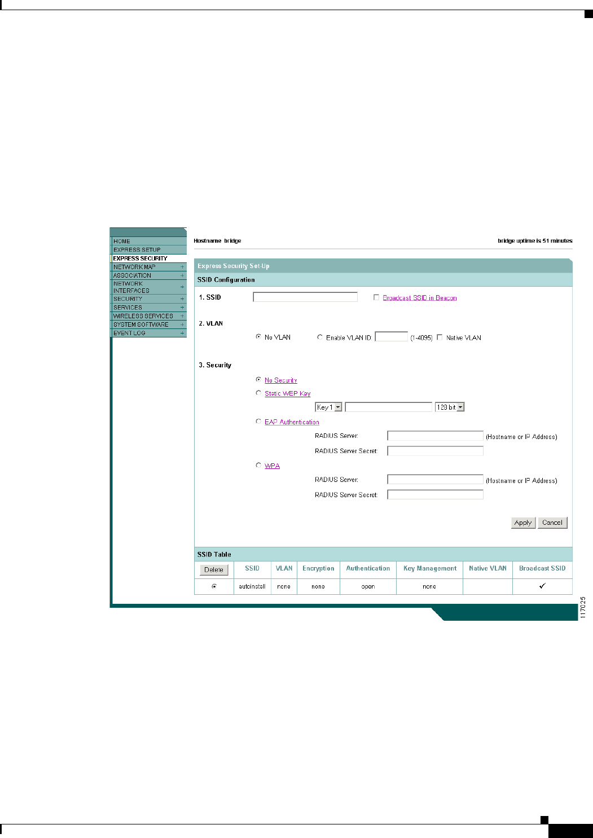Select the WPA radio button
The width and height of the screenshot is (593, 838).
coord(258,465)
